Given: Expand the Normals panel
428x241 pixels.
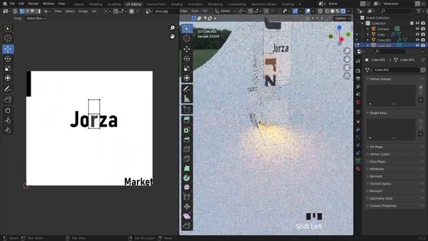Looking at the screenshot, I should click(395, 176).
